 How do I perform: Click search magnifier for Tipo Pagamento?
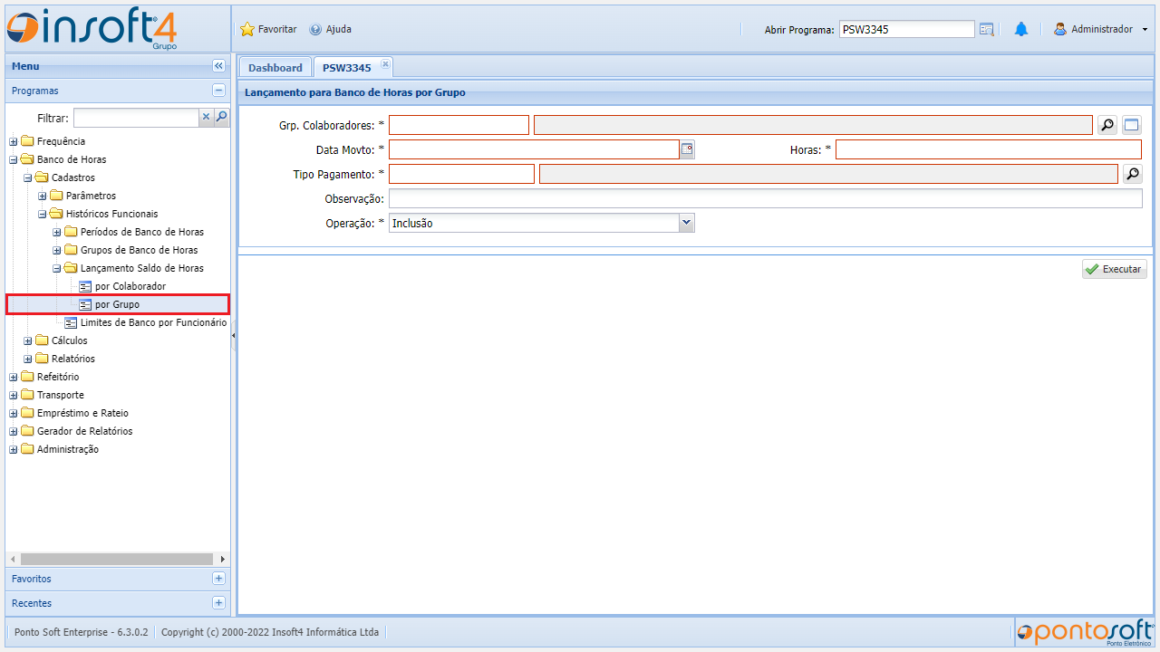1133,174
